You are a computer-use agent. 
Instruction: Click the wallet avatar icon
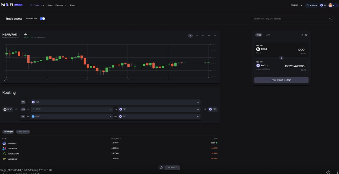click(x=330, y=5)
